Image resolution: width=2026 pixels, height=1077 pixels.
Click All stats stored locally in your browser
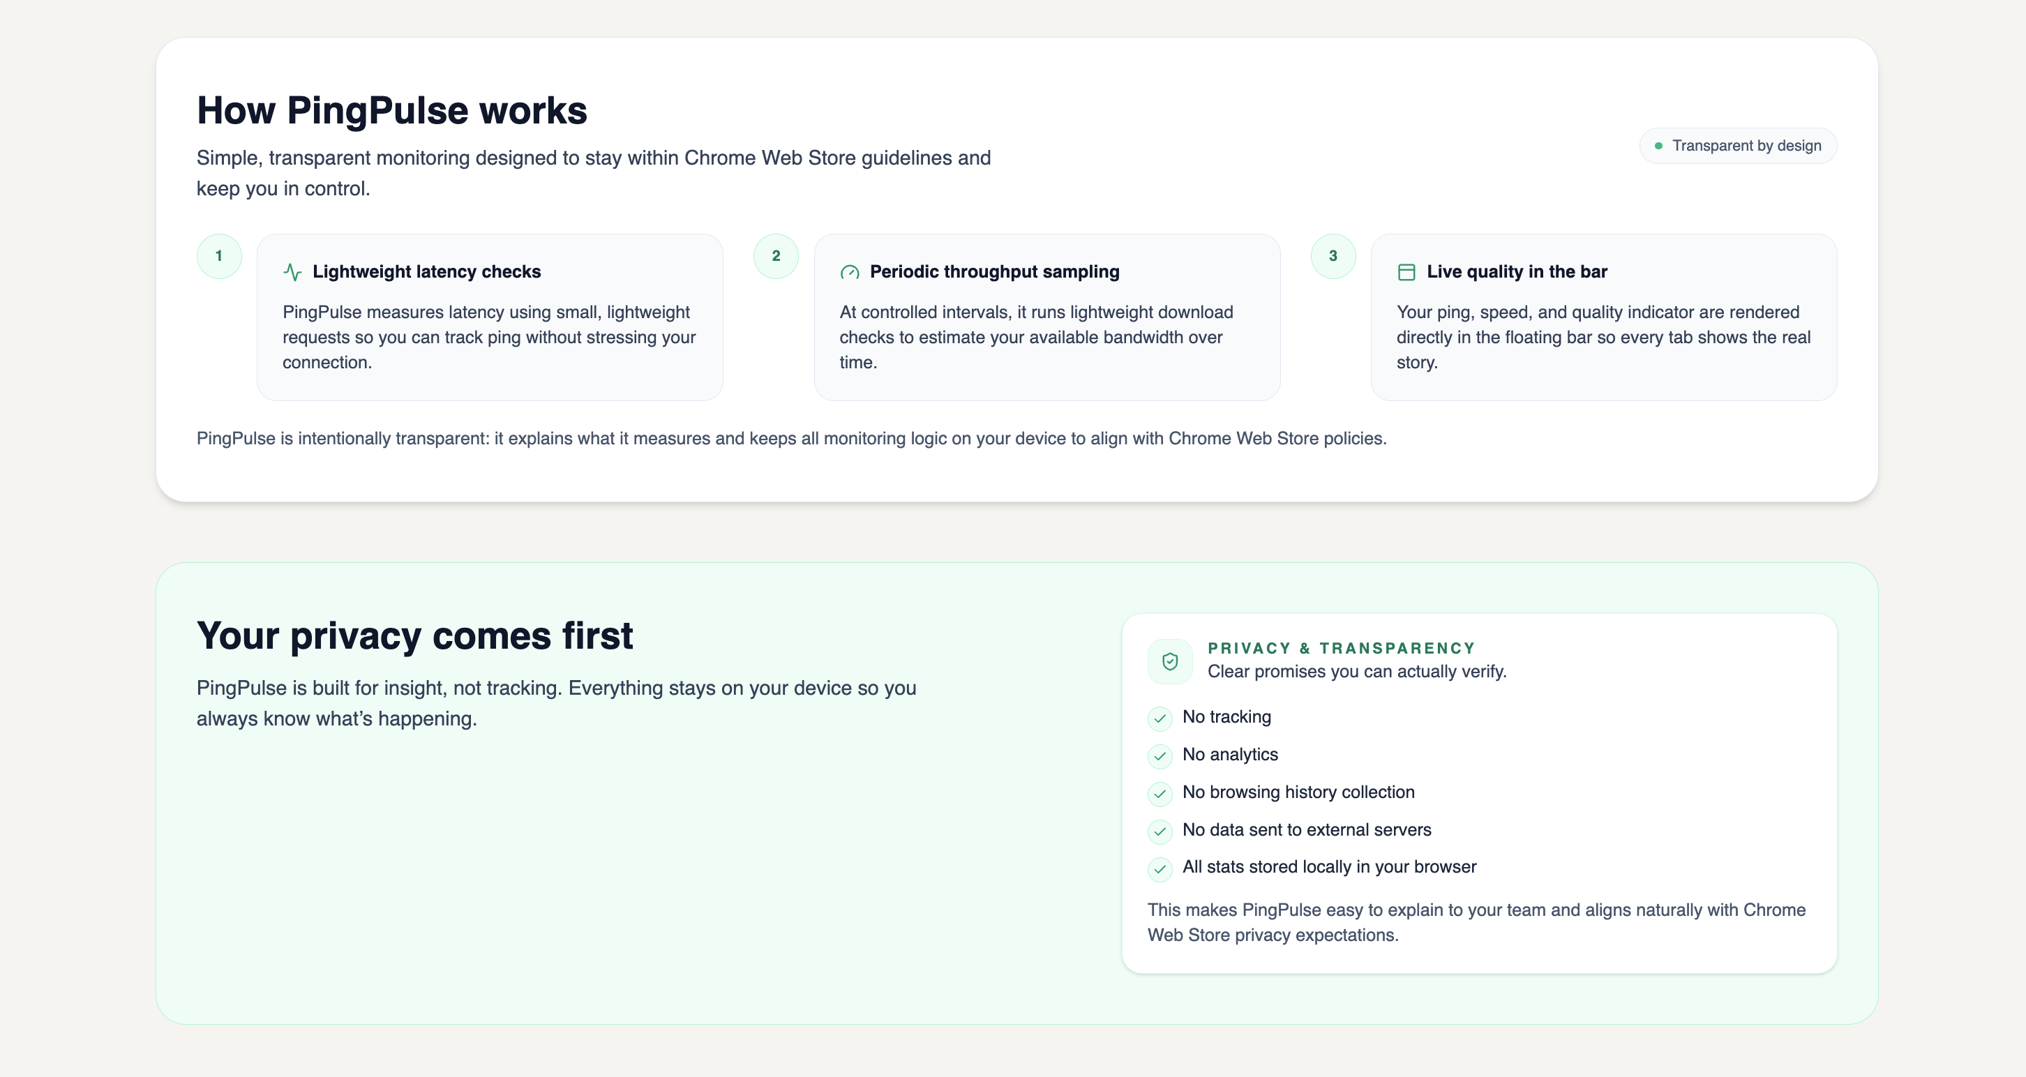1329,867
